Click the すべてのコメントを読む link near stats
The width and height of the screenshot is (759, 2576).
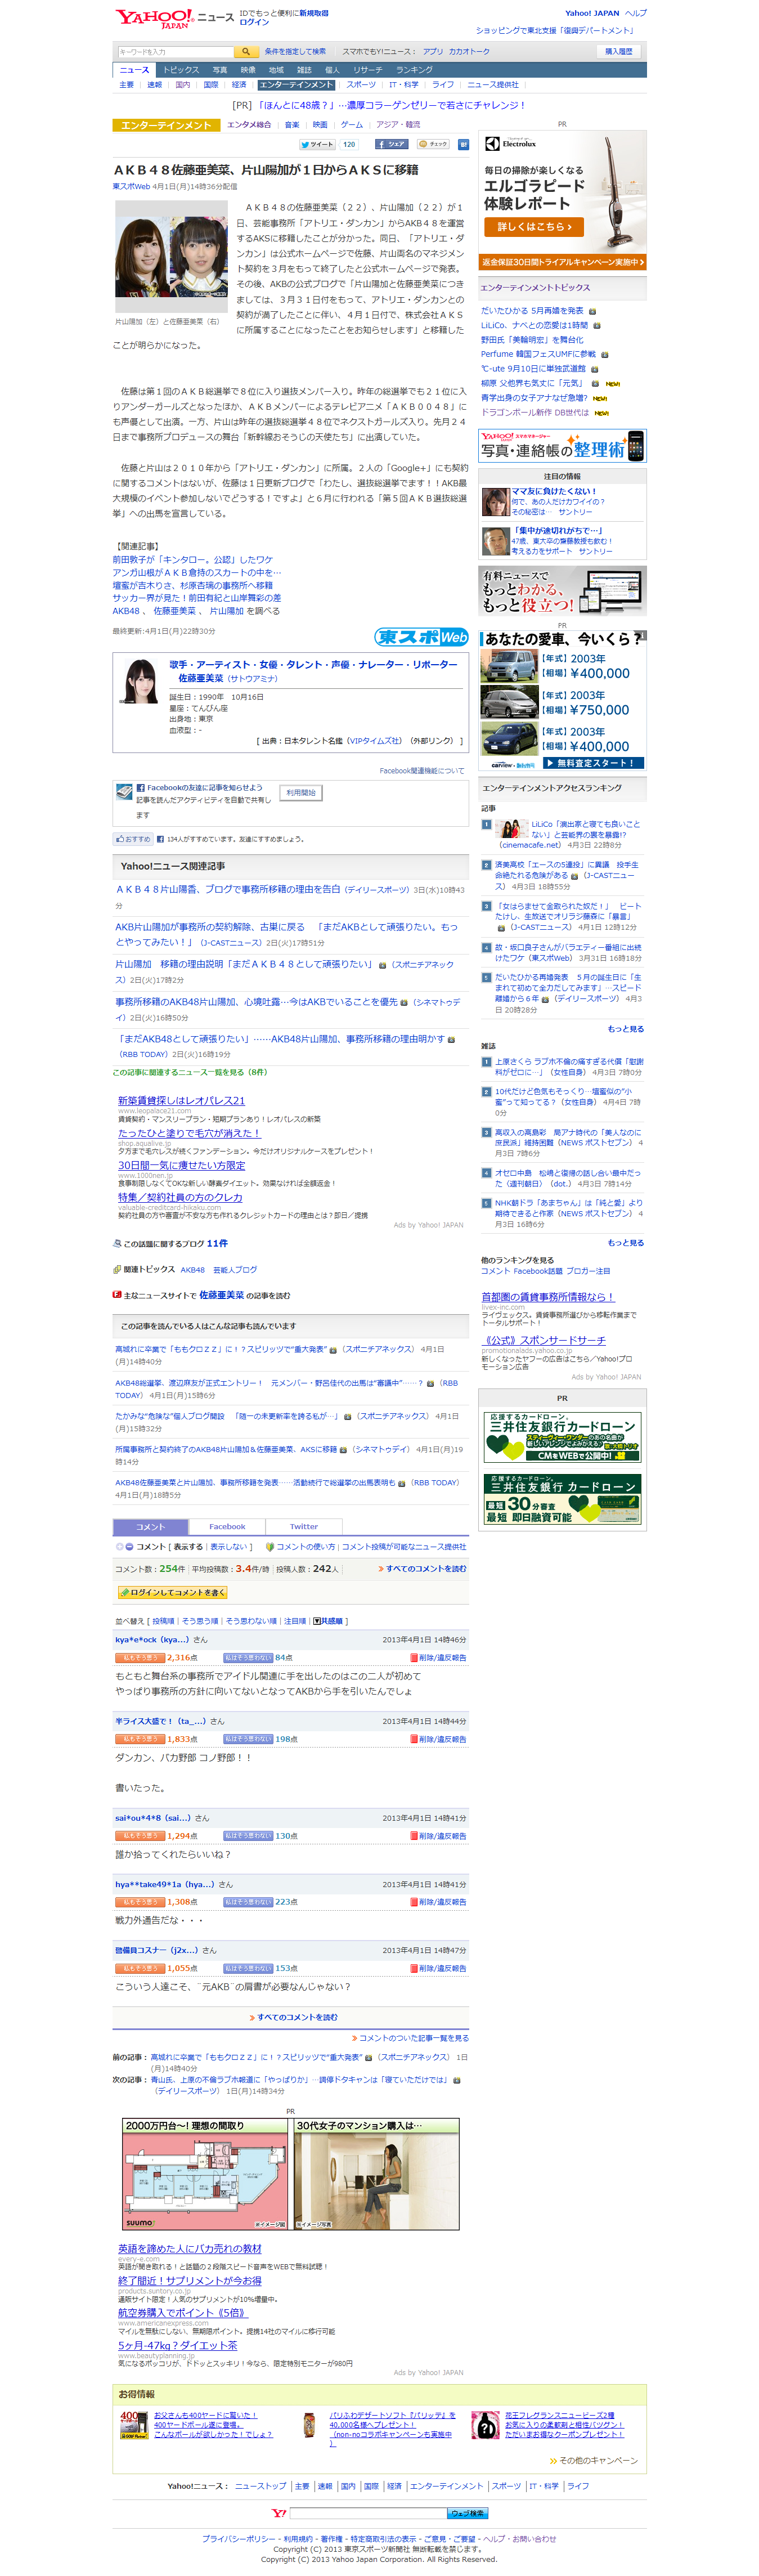425,1568
